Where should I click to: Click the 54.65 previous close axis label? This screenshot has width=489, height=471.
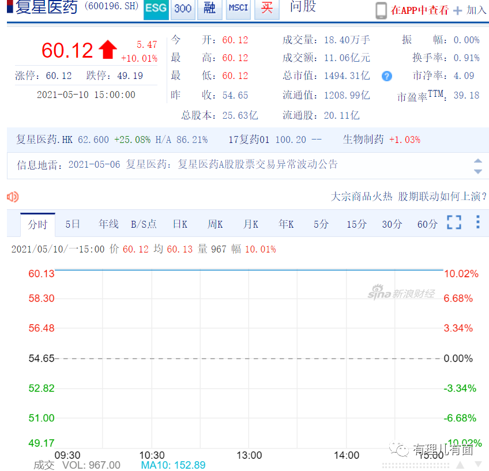[42, 358]
